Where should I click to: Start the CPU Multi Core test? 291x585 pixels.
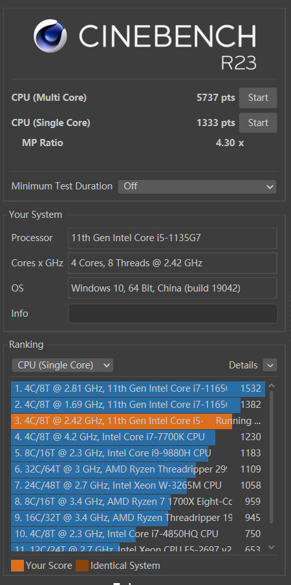pyautogui.click(x=258, y=98)
